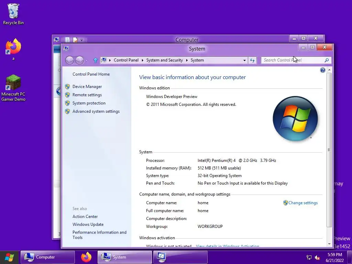Select WORKGROUP value text
Viewport: 352px width, 264px height.
(210, 227)
